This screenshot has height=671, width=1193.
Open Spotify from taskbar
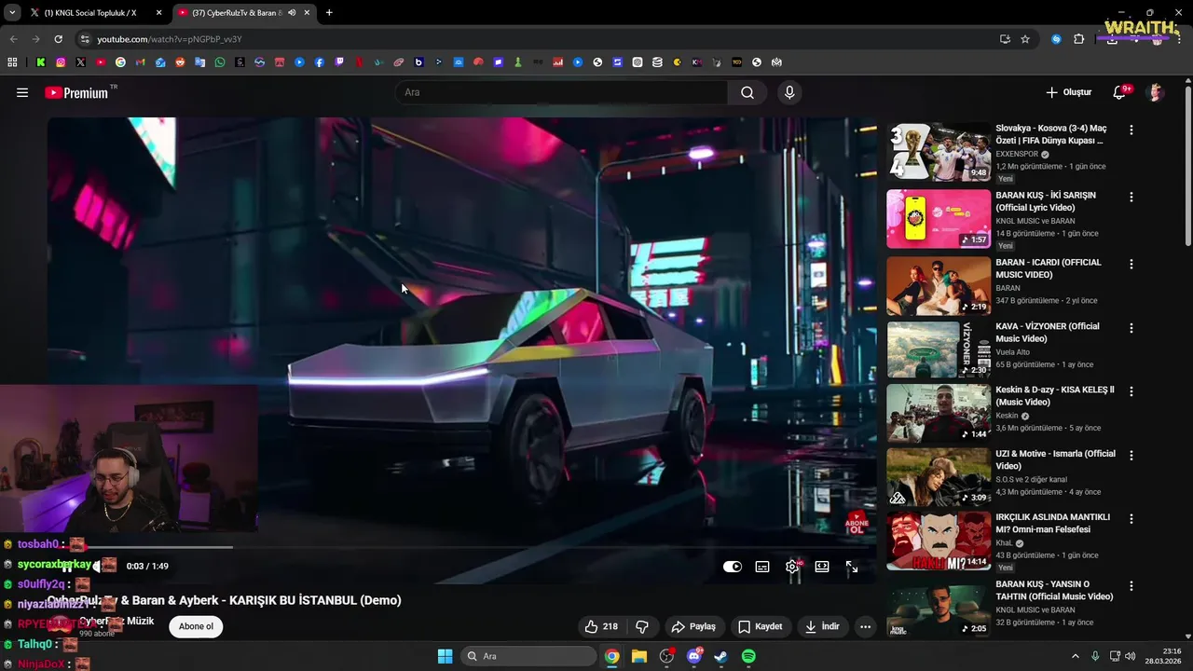[748, 656]
